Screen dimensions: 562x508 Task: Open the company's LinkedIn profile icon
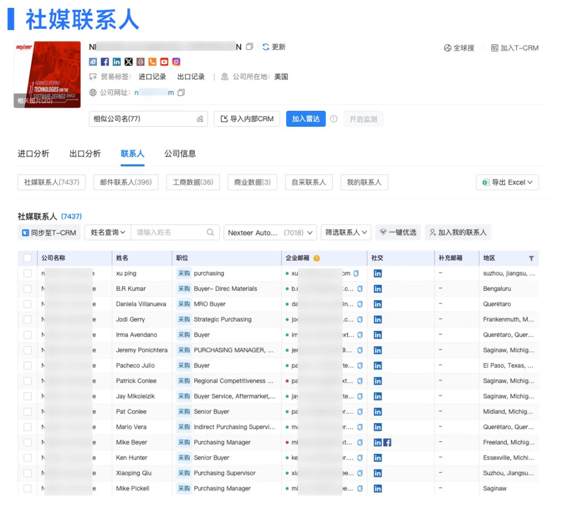116,61
